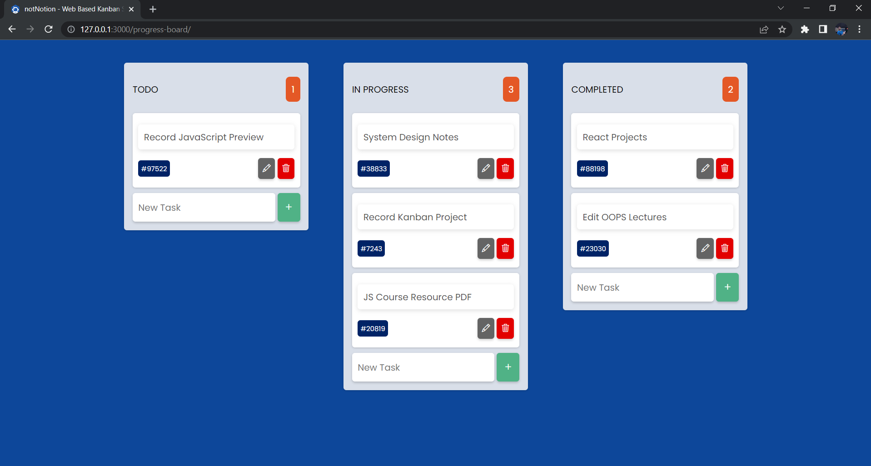Expand the tab search dropdown chevron

tap(781, 8)
